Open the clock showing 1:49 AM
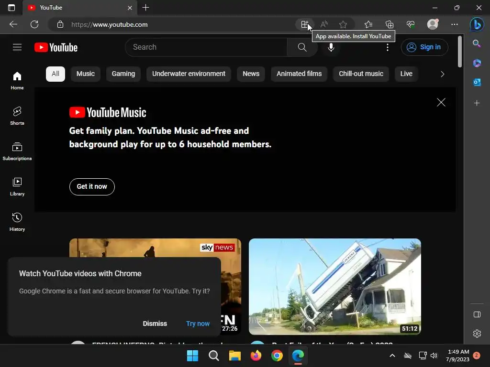The width and height of the screenshot is (490, 367). click(457, 356)
